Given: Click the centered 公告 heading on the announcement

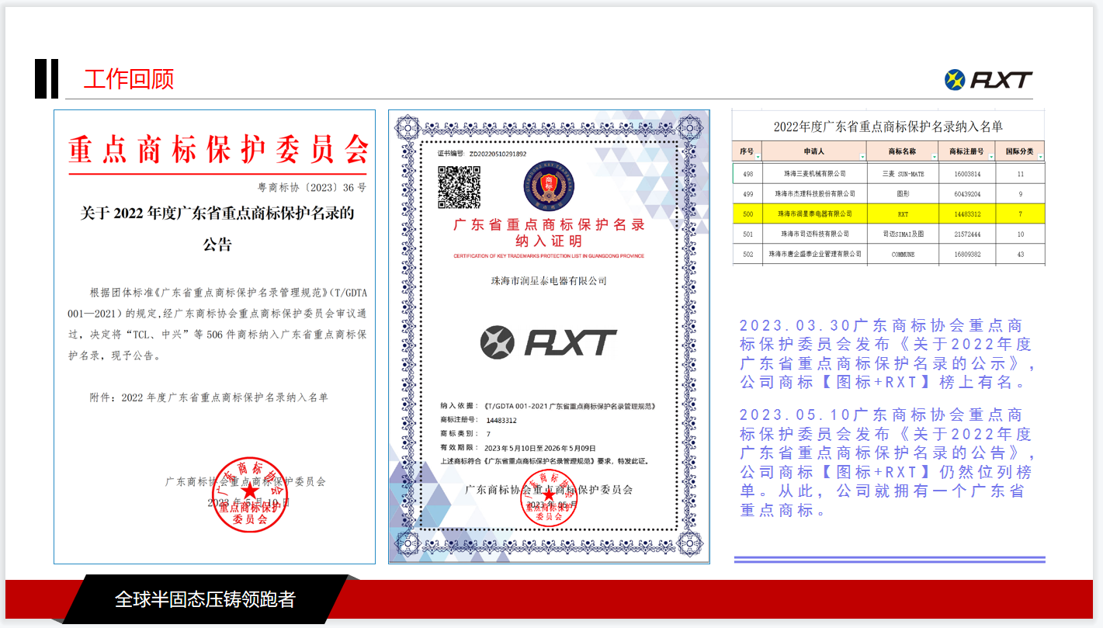Looking at the screenshot, I should [x=217, y=245].
